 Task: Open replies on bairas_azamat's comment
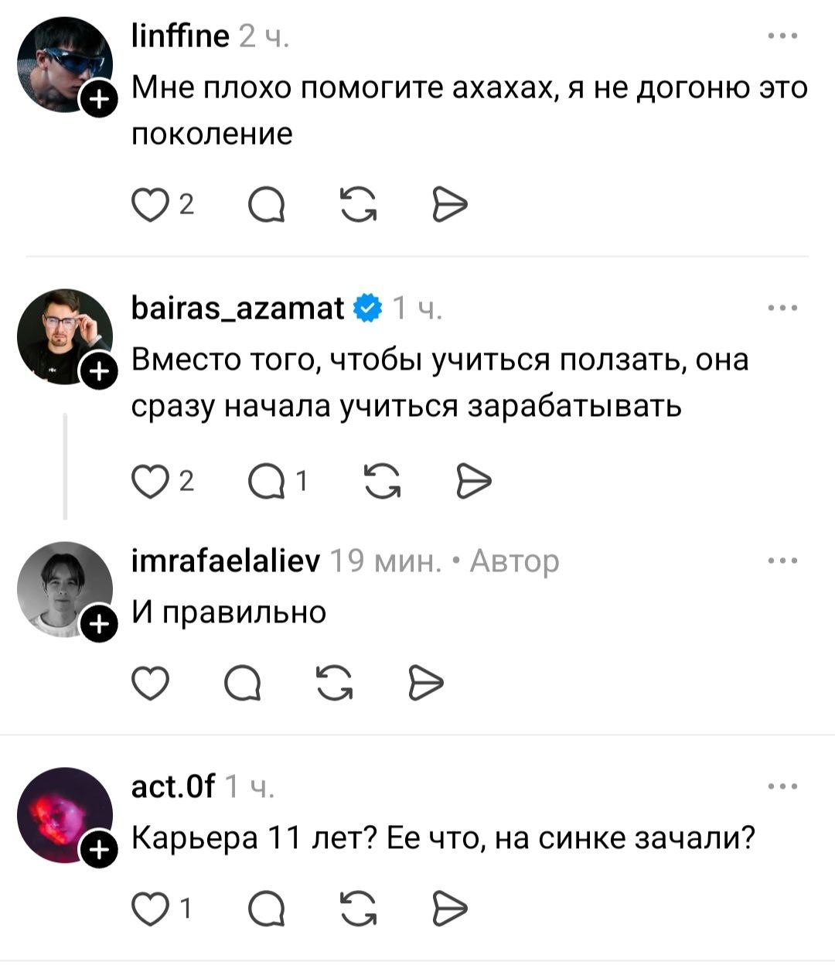[x=268, y=482]
